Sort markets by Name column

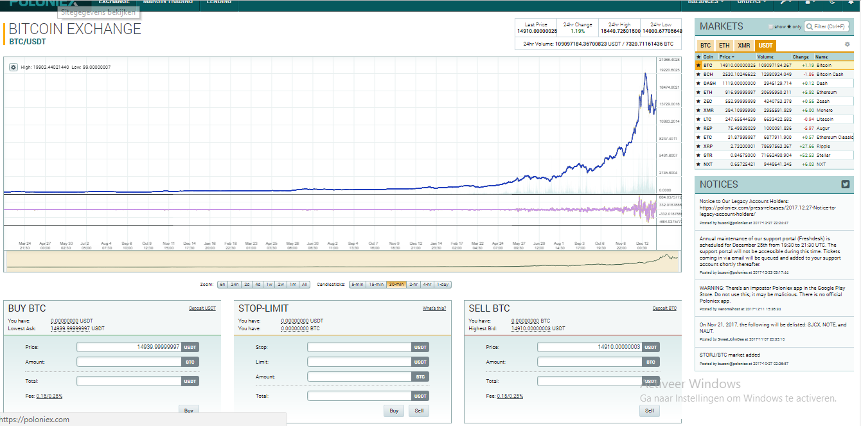click(822, 57)
